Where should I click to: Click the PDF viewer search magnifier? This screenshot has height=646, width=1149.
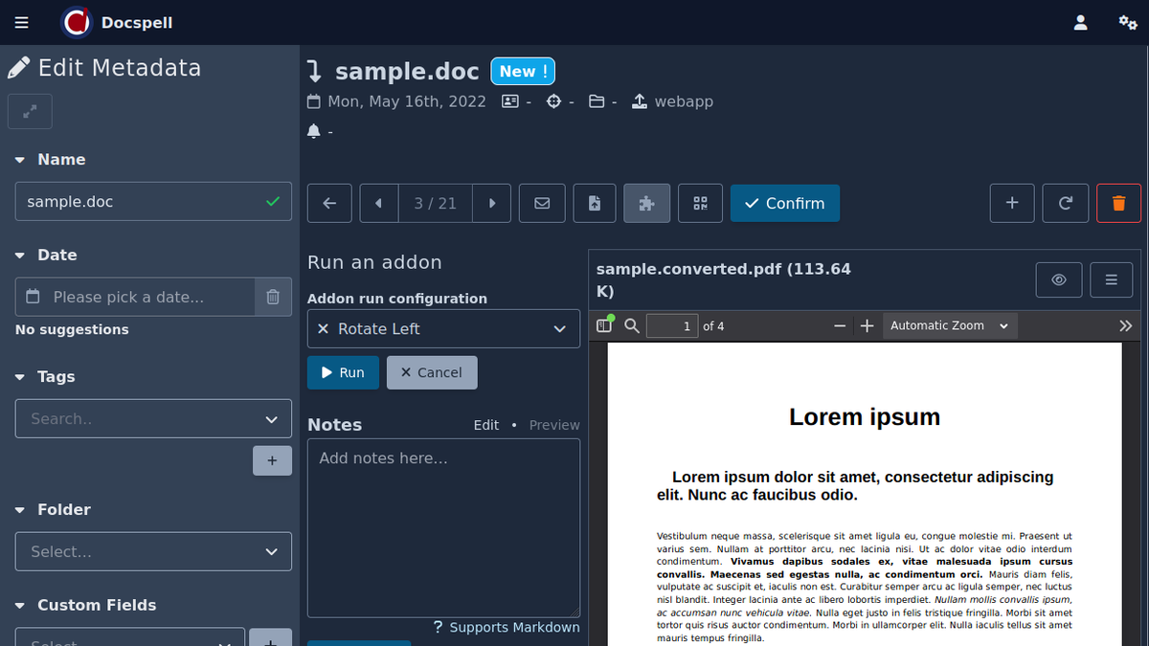pyautogui.click(x=632, y=325)
